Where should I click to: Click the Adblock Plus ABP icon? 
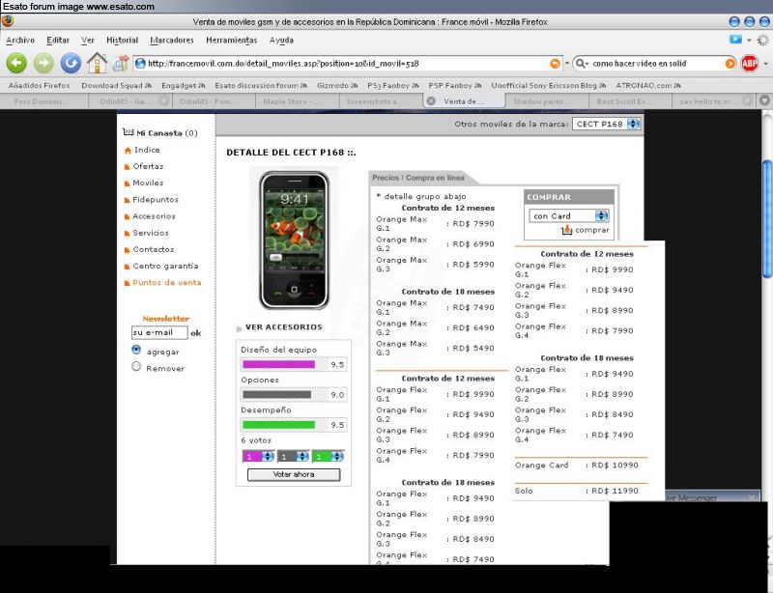point(750,63)
